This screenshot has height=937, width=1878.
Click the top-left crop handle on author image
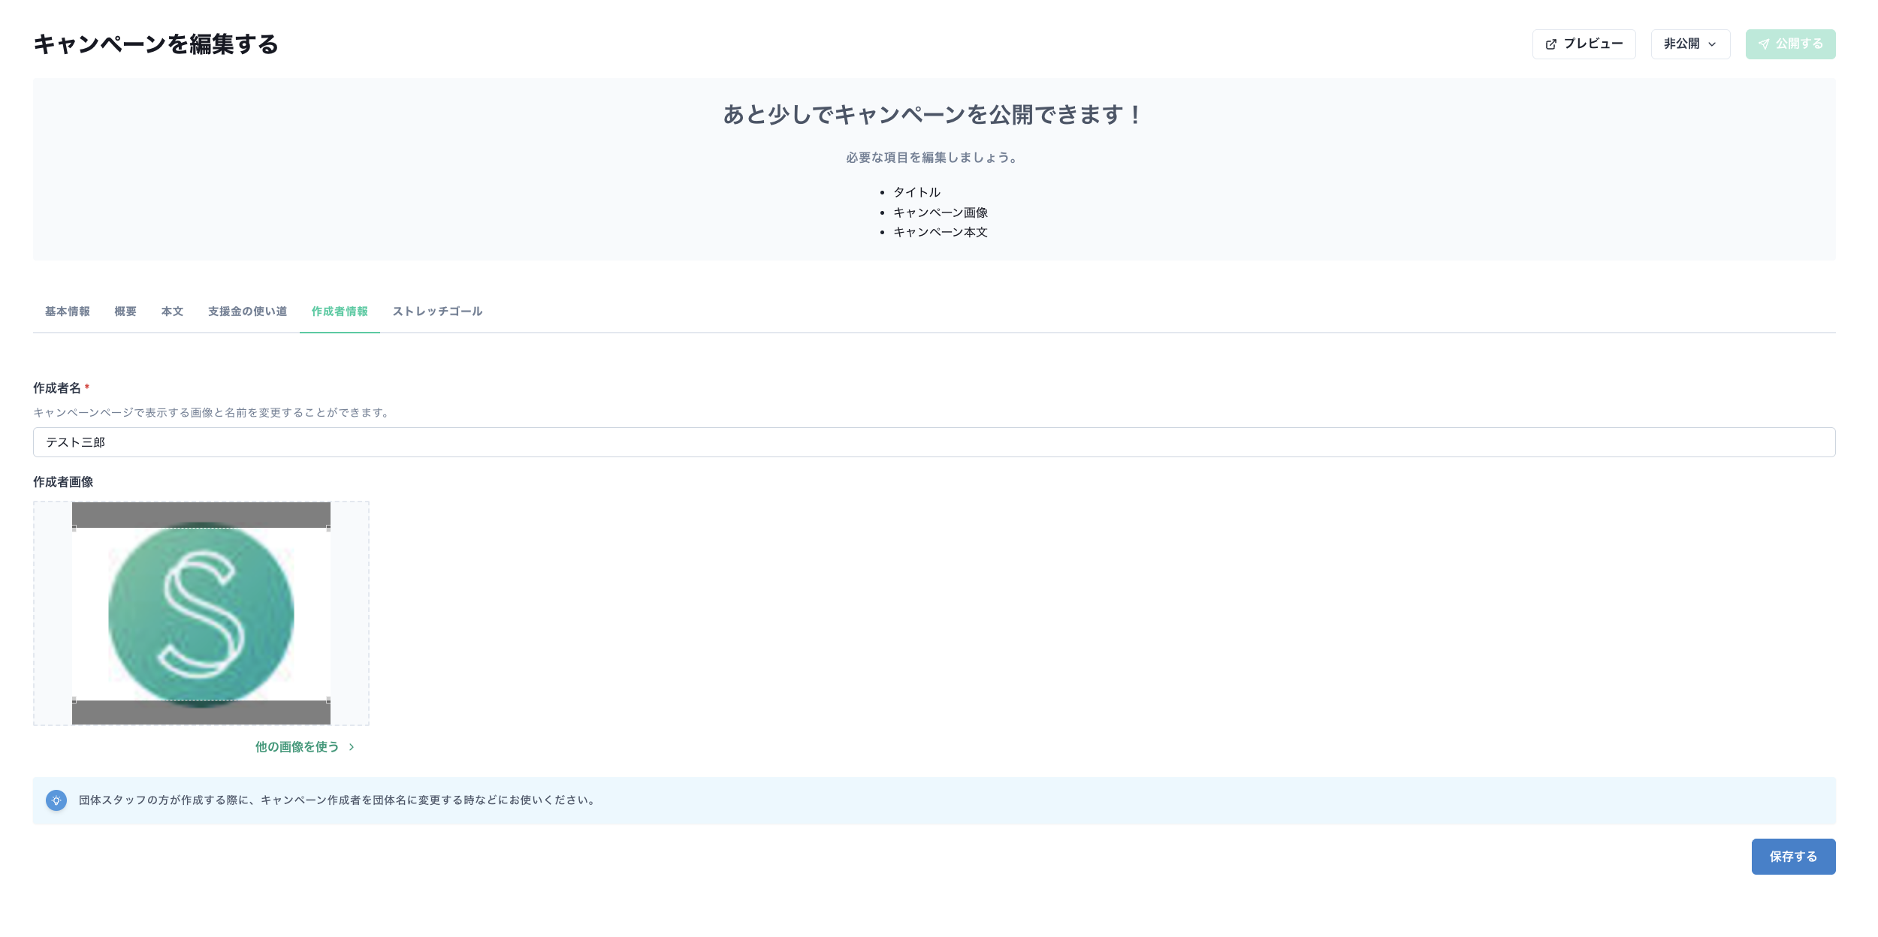[x=73, y=528]
